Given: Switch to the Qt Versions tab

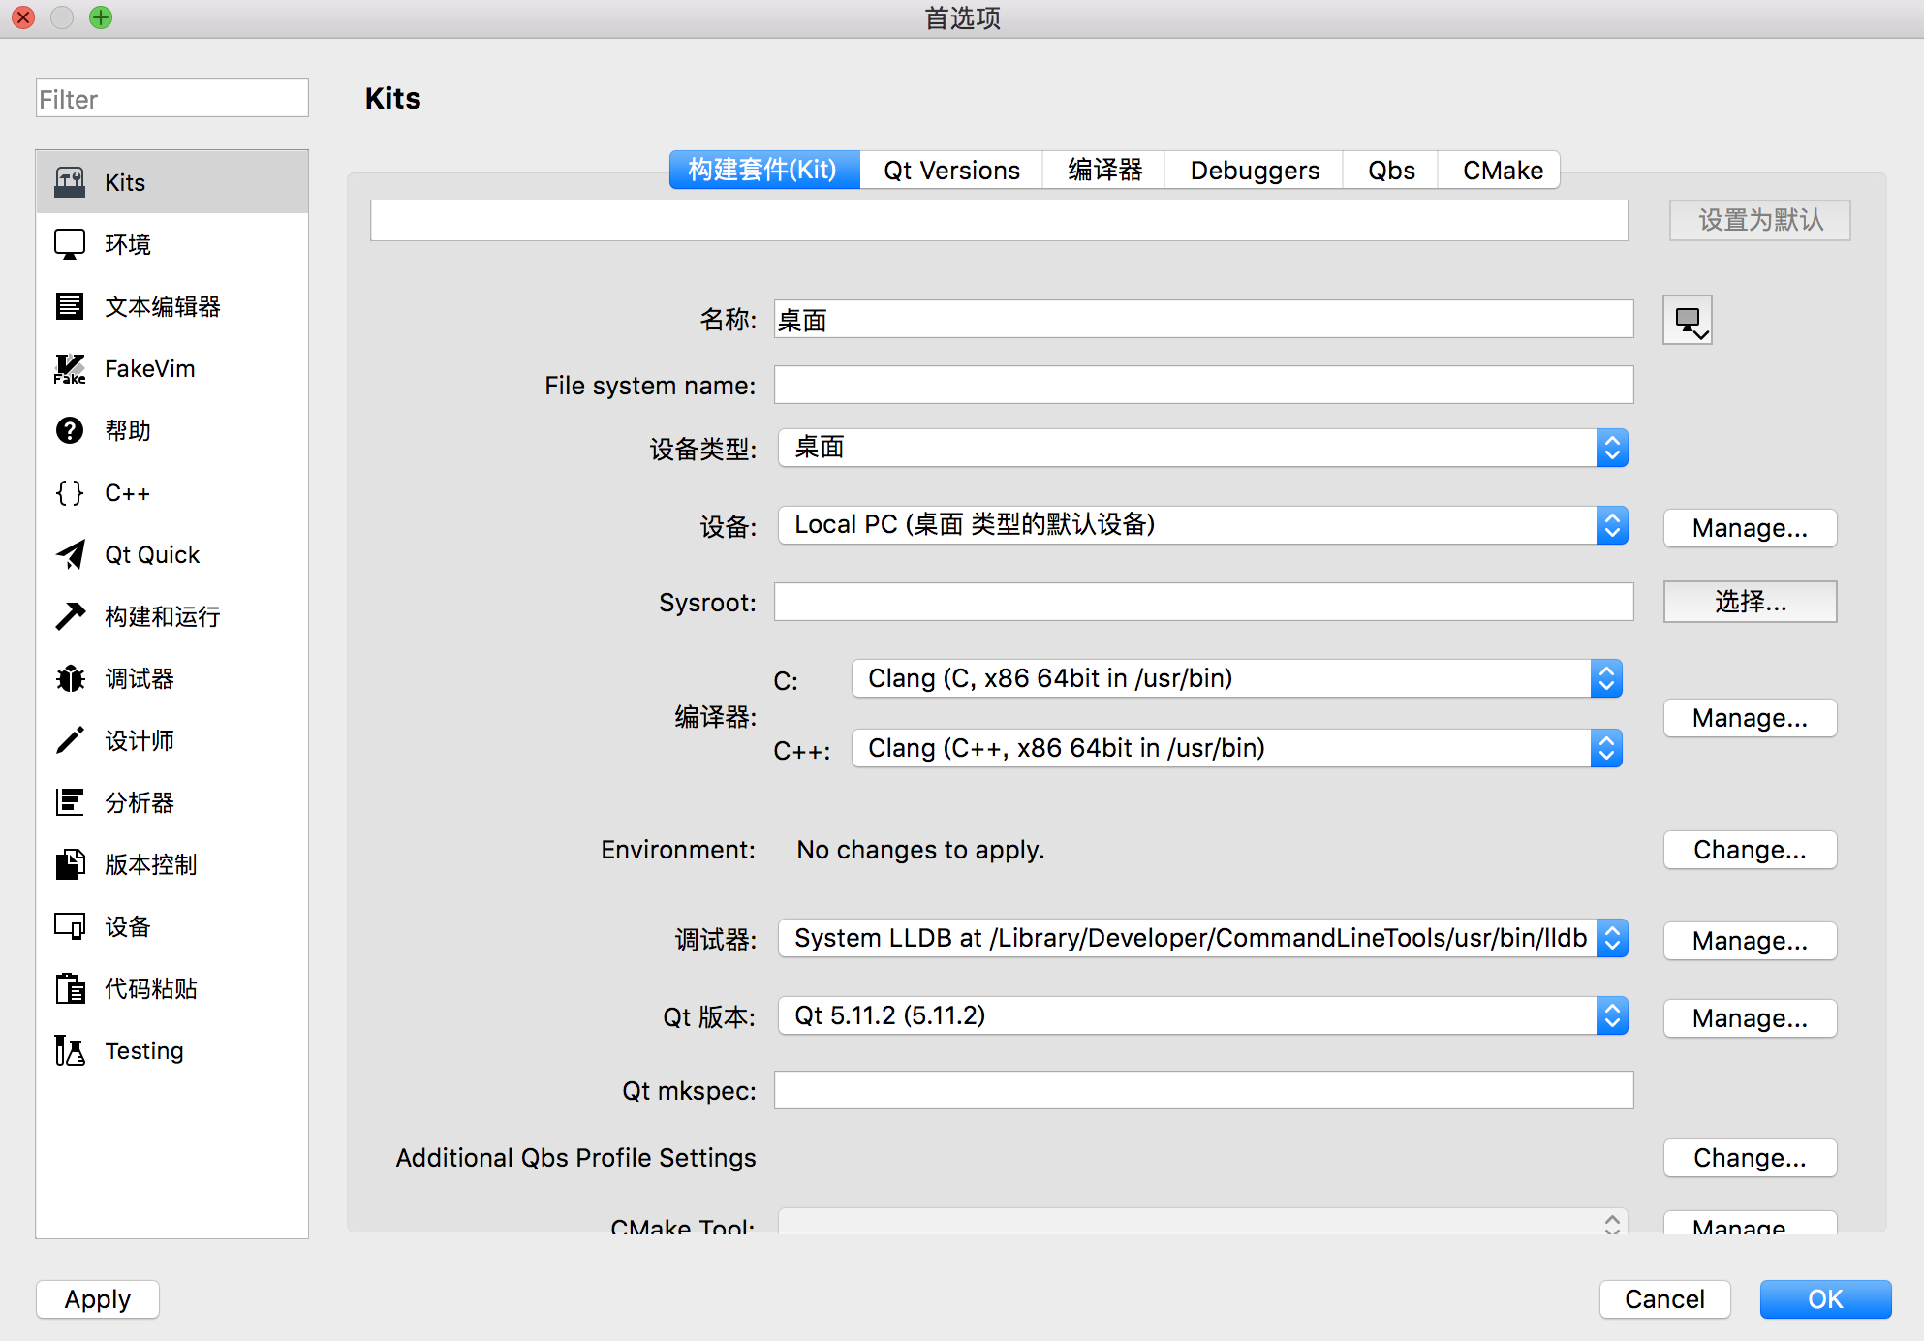Looking at the screenshot, I should point(950,170).
